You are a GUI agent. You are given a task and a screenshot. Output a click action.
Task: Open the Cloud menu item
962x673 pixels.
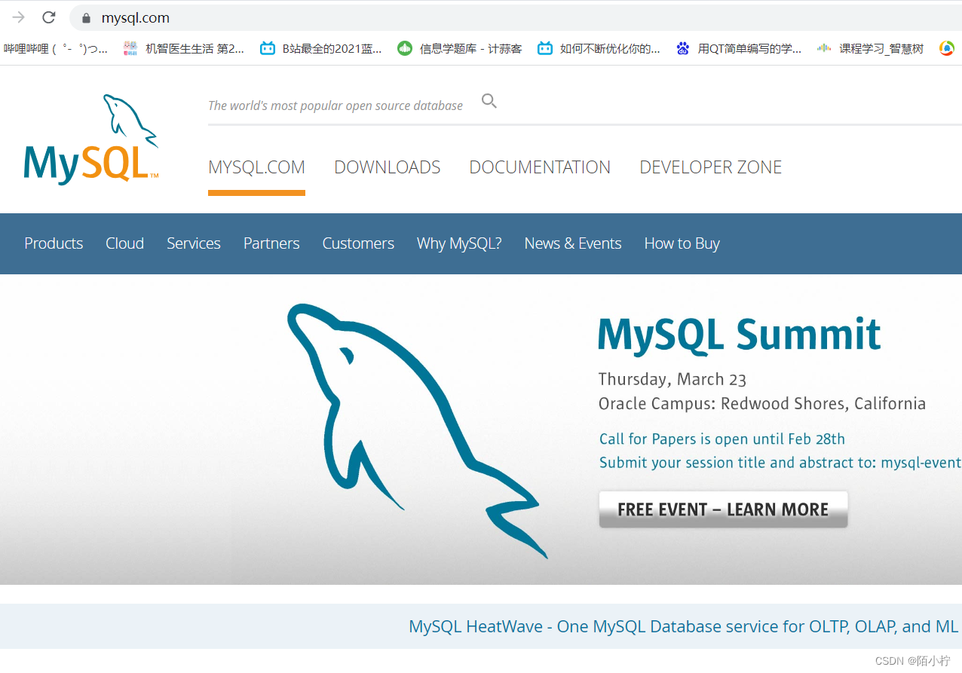(x=124, y=243)
